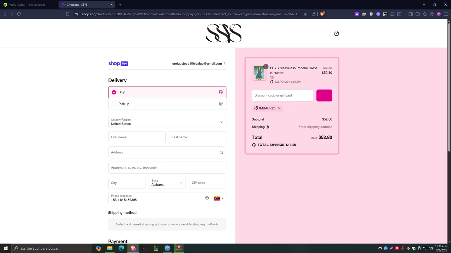Click the Pick up store icon

click(x=221, y=104)
